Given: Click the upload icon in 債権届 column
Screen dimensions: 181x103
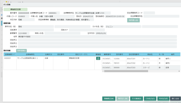Looking at the screenshot, I should pos(98,58).
